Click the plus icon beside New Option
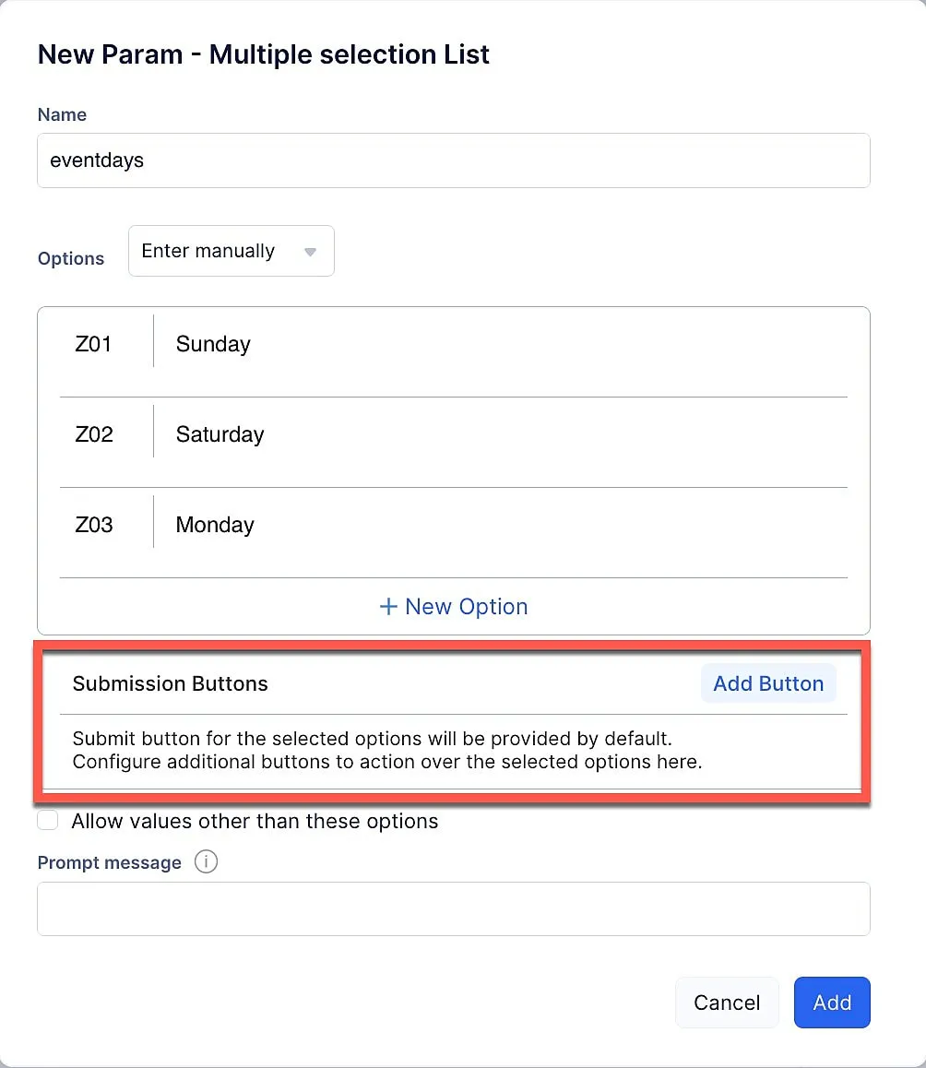Screen dimensions: 926x1068 [x=389, y=607]
